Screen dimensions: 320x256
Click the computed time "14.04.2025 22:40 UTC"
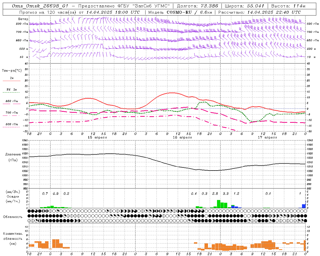274,12
